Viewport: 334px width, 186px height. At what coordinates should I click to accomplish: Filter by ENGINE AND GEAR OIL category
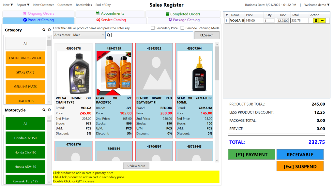tap(25, 58)
